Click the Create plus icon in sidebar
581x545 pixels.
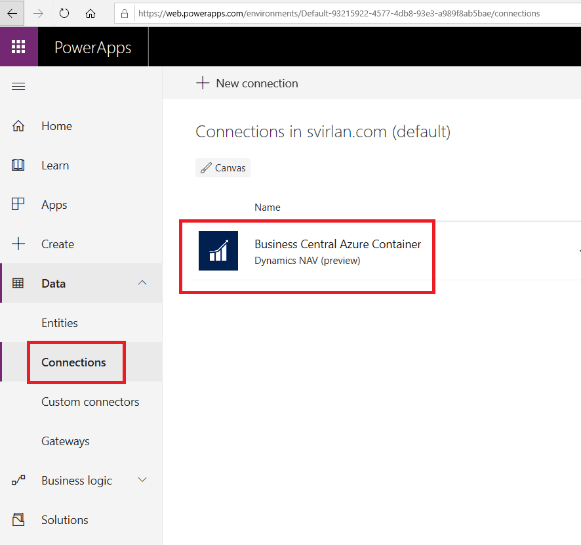click(x=18, y=244)
